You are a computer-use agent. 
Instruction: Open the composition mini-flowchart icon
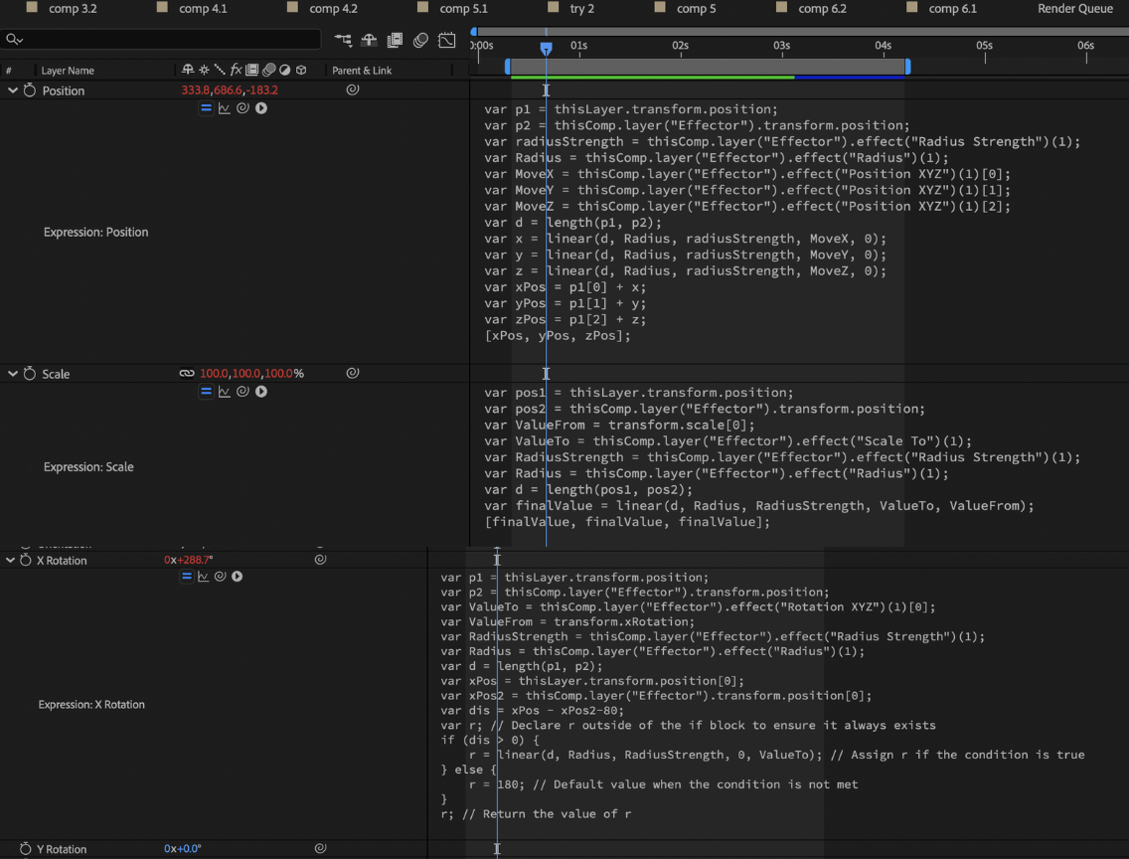(x=344, y=40)
